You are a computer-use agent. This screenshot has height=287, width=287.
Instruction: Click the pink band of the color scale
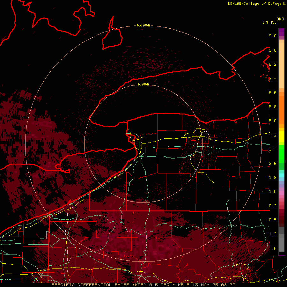[282, 193]
